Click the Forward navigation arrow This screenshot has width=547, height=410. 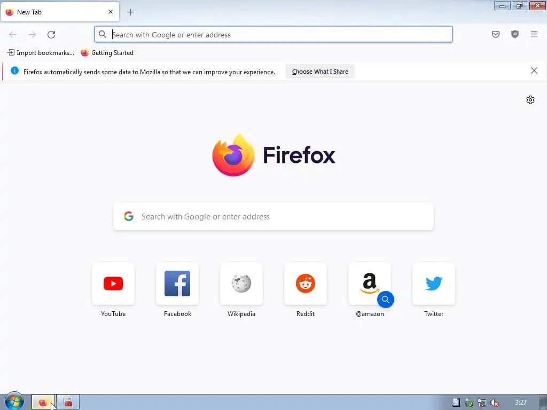(32, 35)
